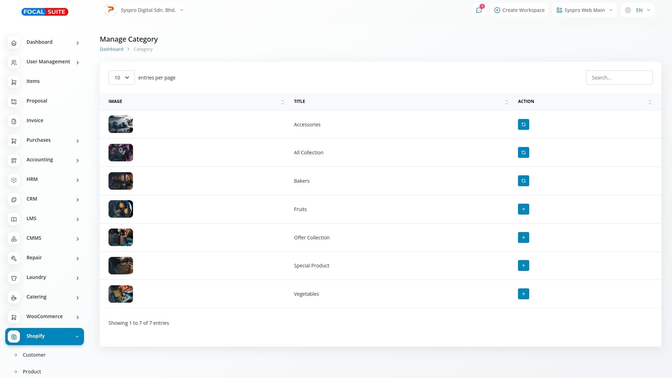Click the Invoice document icon in sidebar

point(14,121)
